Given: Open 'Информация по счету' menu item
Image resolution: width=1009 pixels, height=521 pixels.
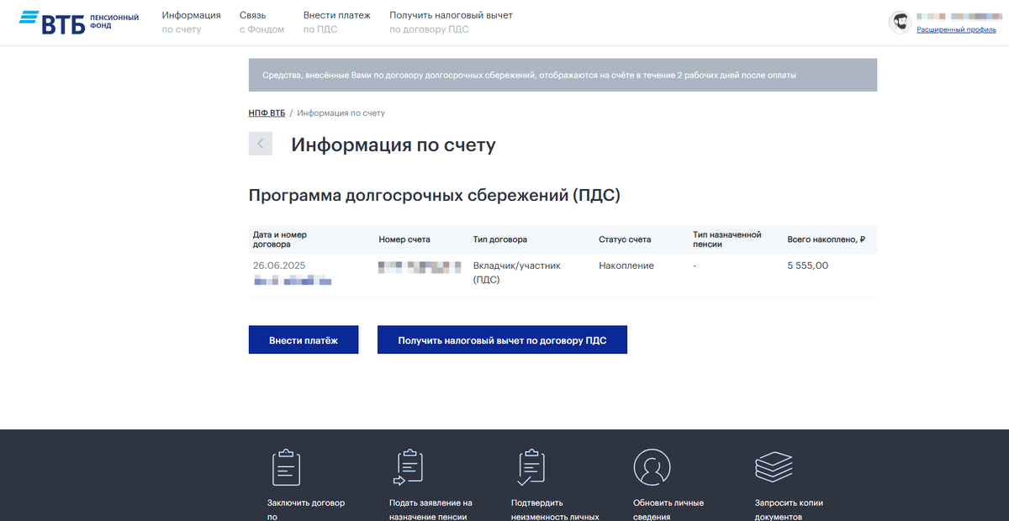Looking at the screenshot, I should tap(191, 22).
